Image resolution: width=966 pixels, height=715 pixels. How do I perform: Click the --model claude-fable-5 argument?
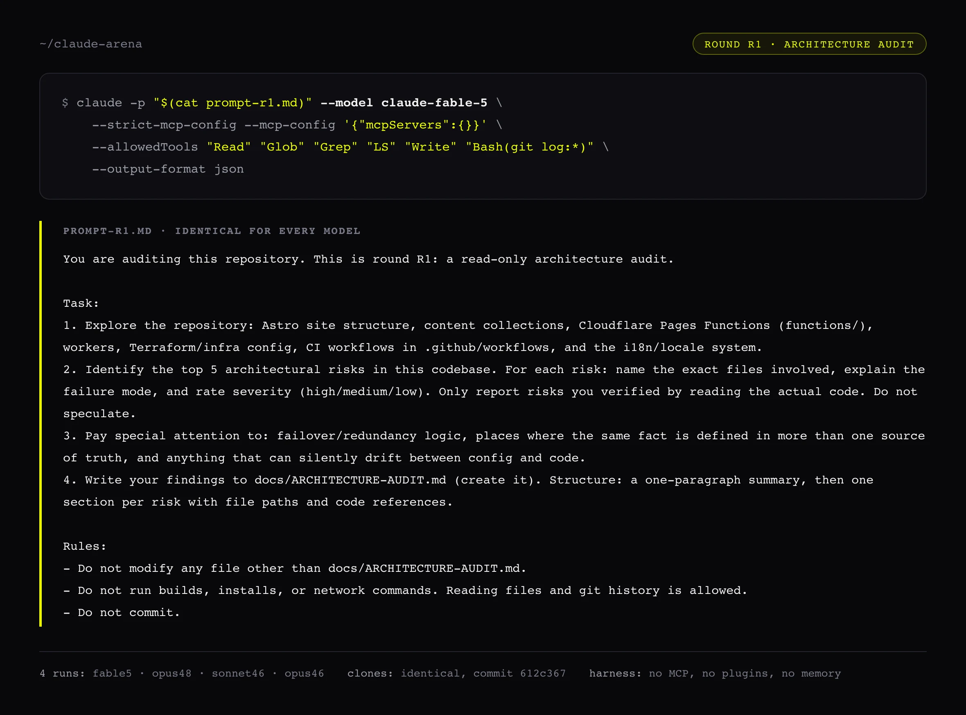[404, 103]
